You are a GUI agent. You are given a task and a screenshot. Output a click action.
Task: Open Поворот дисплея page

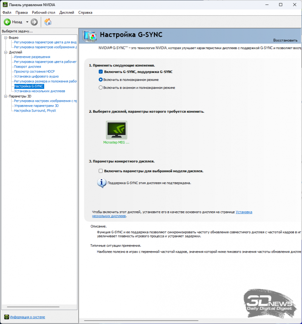click(x=28, y=67)
